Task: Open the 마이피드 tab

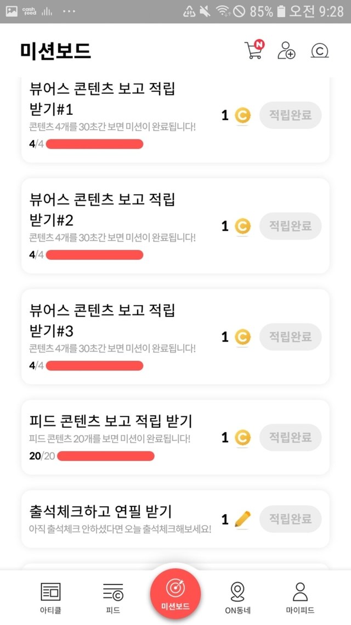Action: tap(300, 597)
